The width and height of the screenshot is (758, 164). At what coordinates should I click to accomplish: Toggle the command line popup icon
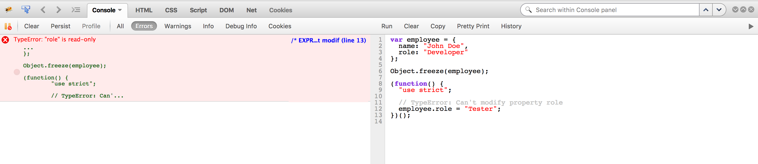click(x=76, y=10)
